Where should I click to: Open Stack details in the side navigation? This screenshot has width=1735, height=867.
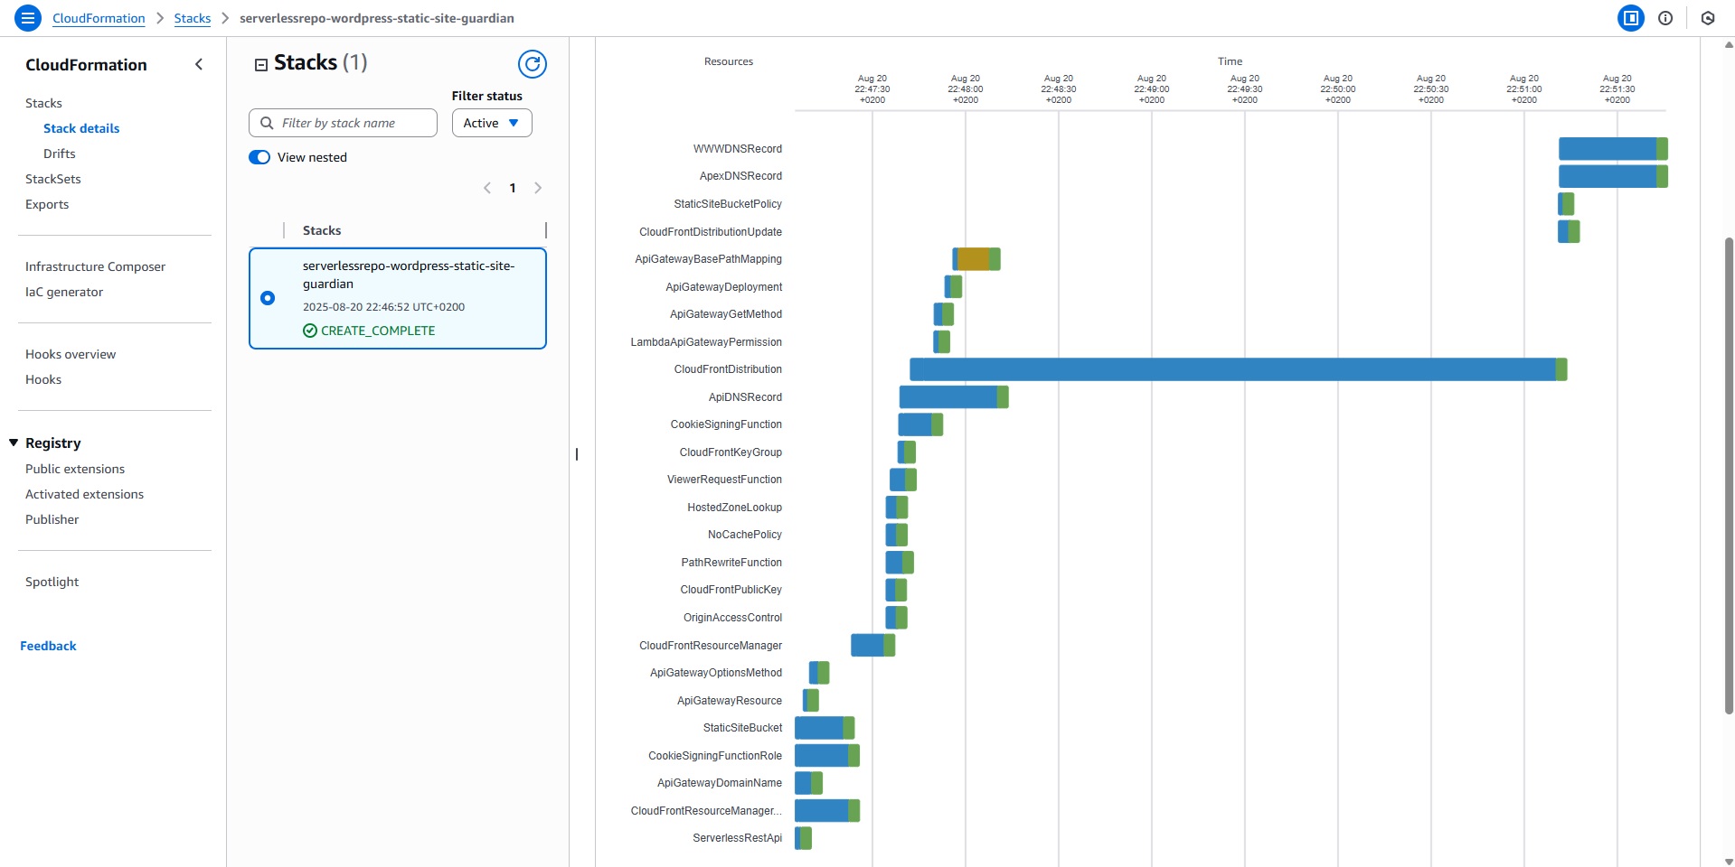[81, 128]
